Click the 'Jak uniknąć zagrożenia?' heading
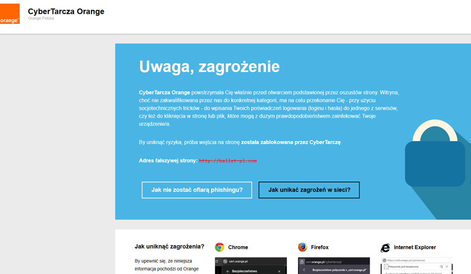 pyautogui.click(x=169, y=247)
